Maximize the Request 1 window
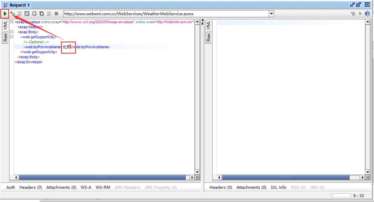Viewport: 374px width, 202px height. [359, 5]
